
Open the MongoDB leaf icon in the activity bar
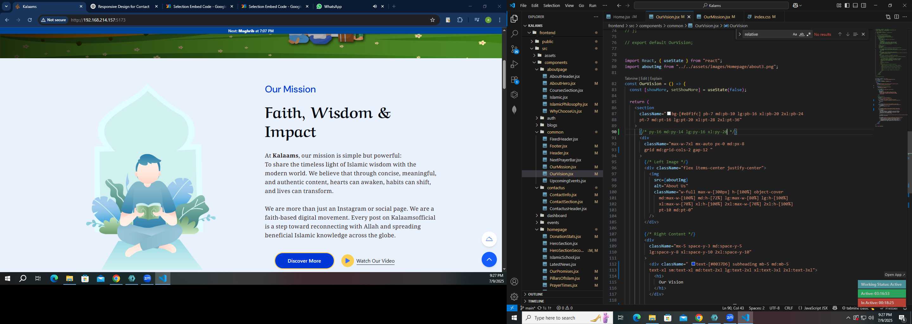[514, 110]
